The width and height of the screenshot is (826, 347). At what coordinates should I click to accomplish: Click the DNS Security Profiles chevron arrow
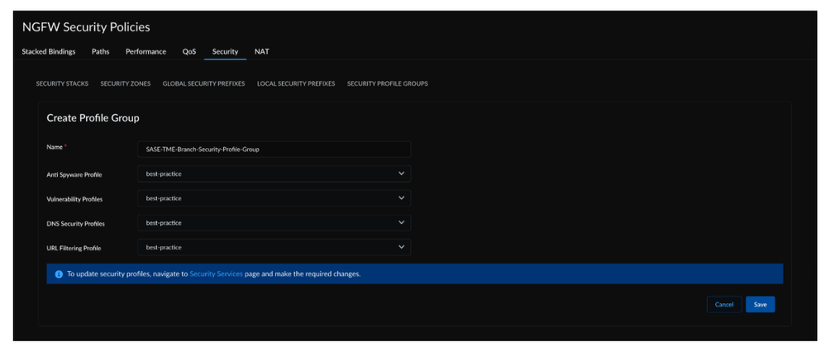[x=401, y=222]
